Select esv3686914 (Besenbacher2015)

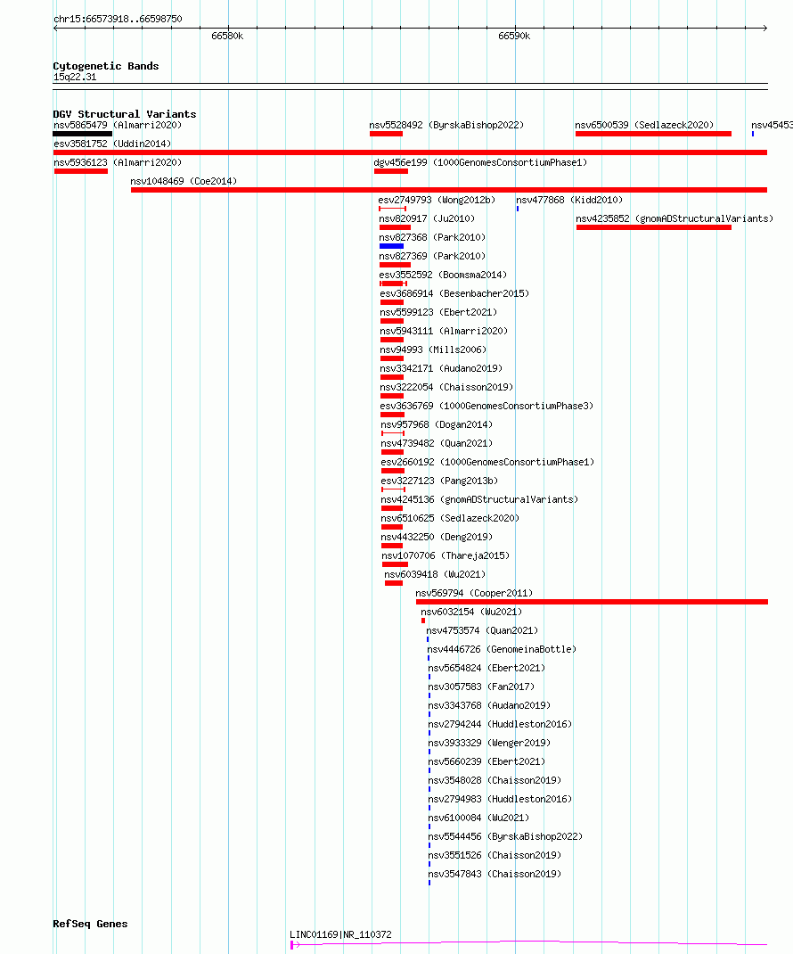pos(454,293)
